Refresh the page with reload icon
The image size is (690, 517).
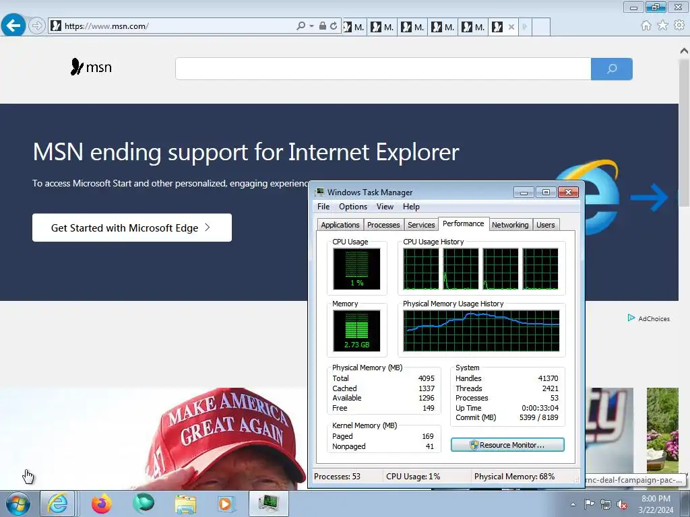334,26
